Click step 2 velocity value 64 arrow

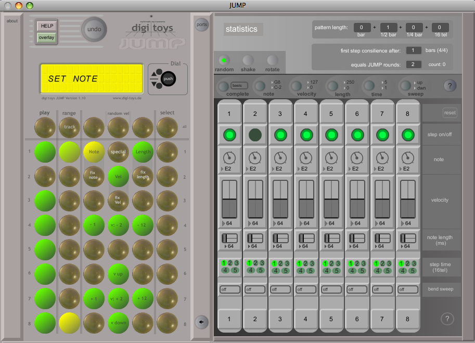[250, 223]
